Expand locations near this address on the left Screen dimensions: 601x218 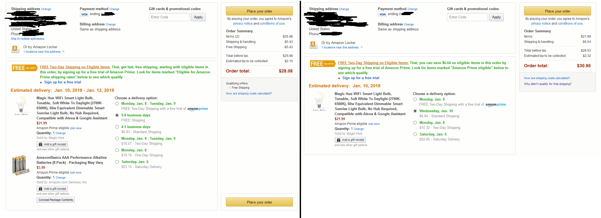tap(42, 51)
